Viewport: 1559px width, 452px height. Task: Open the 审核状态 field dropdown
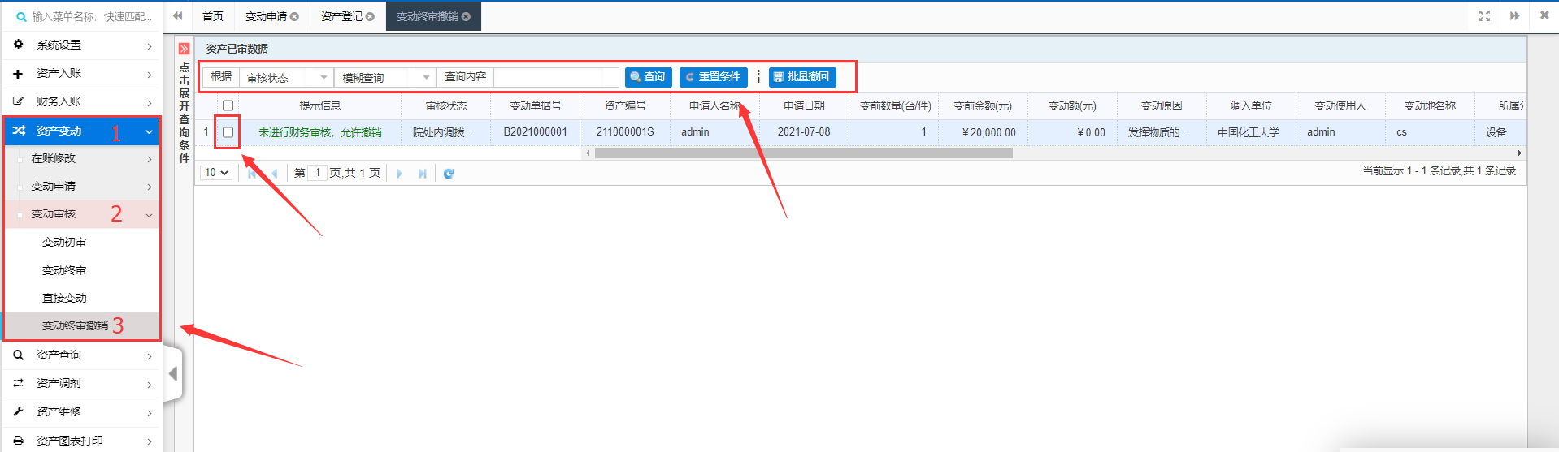(287, 77)
